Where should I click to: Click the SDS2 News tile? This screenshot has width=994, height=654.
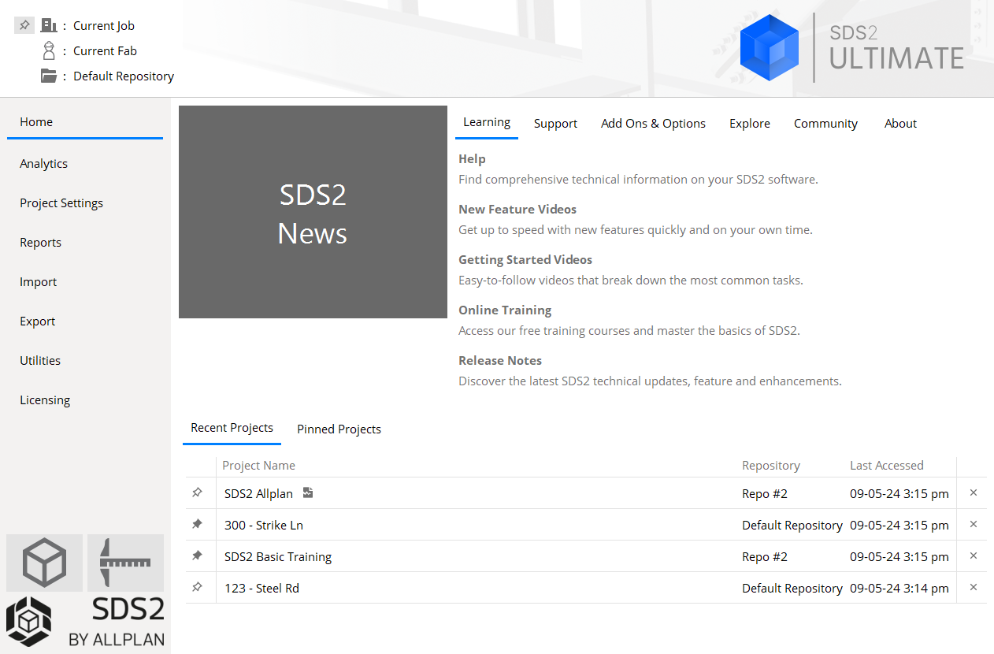pos(313,212)
